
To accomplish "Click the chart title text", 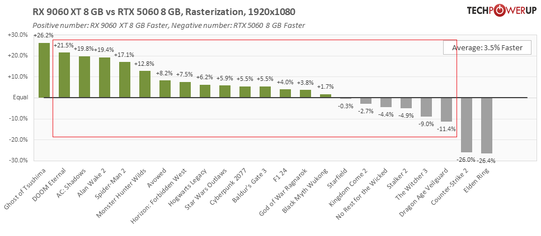I will pos(164,12).
